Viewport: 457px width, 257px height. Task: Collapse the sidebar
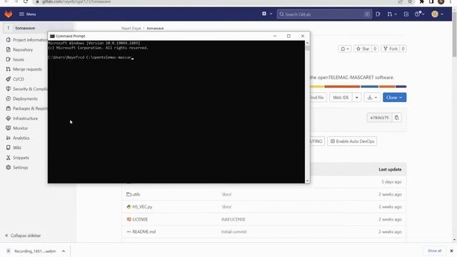pos(23,236)
